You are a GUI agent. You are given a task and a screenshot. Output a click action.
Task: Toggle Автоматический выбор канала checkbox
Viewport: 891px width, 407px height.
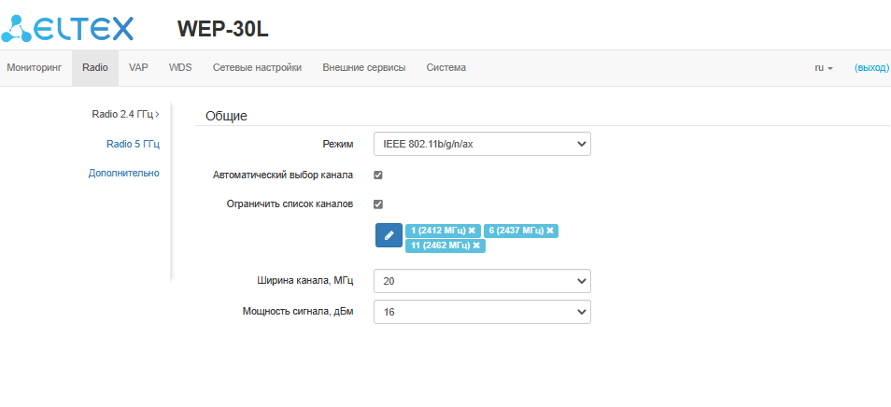(378, 175)
